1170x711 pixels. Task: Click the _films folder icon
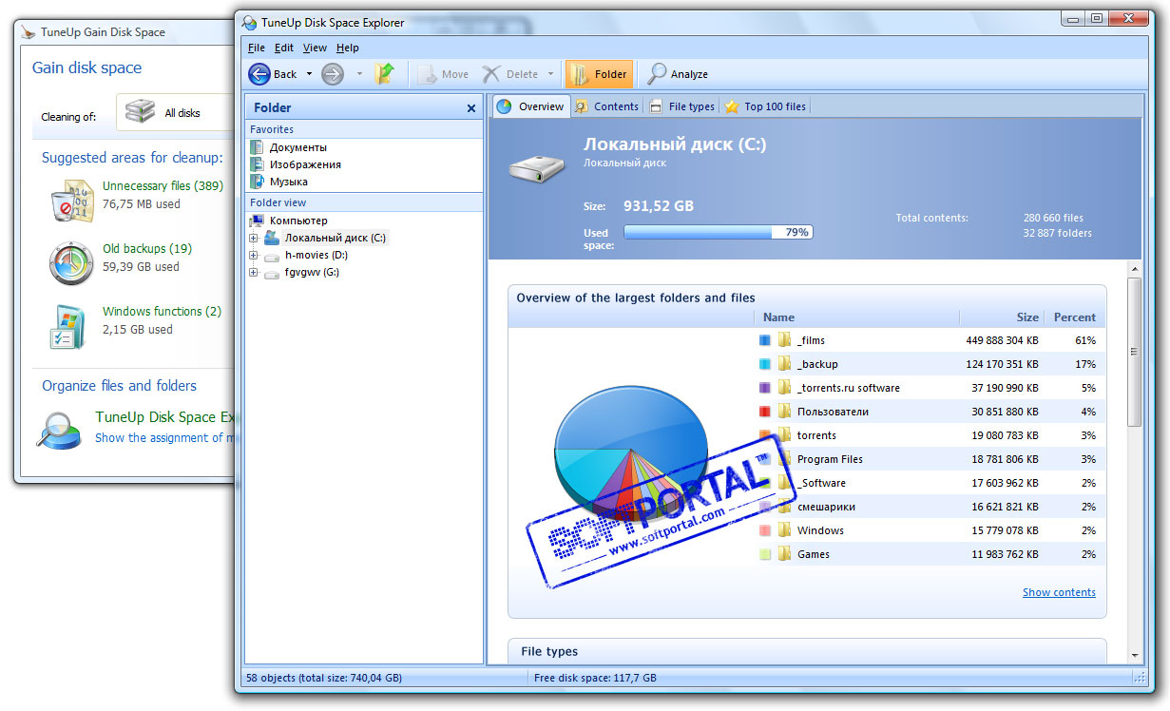[x=784, y=339]
